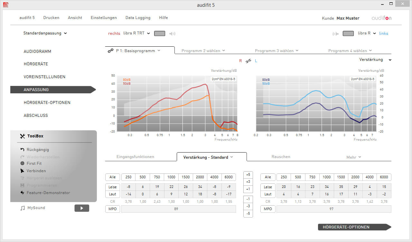Click the left-side speaker mute icon
The height and width of the screenshot is (242, 412).
pyautogui.click(x=336, y=33)
